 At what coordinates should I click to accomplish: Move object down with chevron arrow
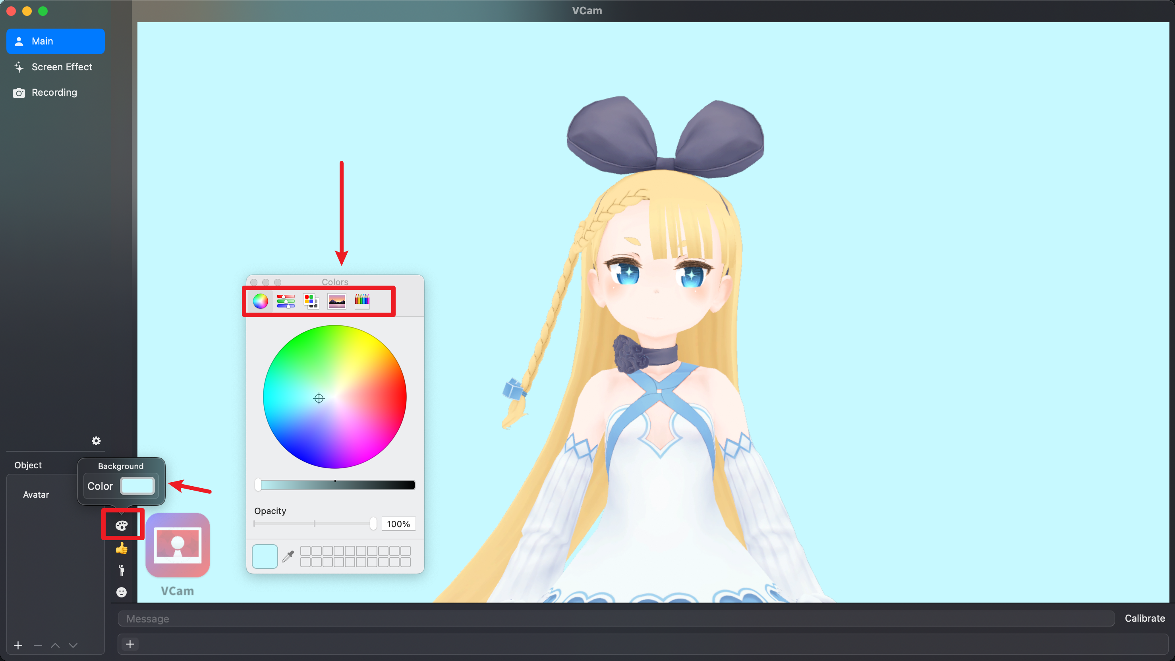(x=73, y=645)
